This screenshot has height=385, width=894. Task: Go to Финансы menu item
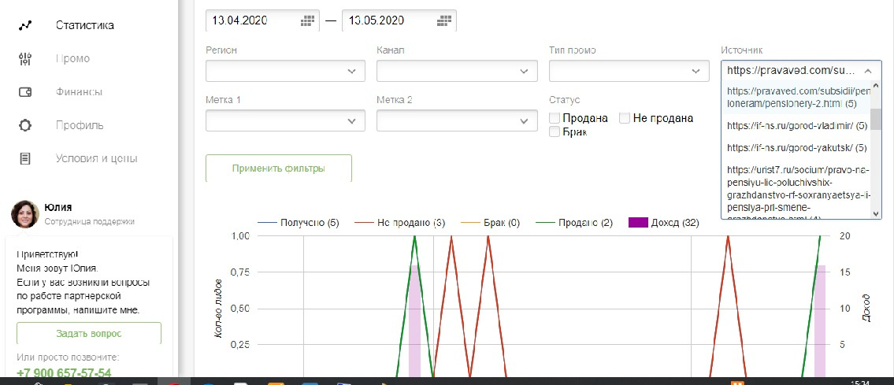79,91
